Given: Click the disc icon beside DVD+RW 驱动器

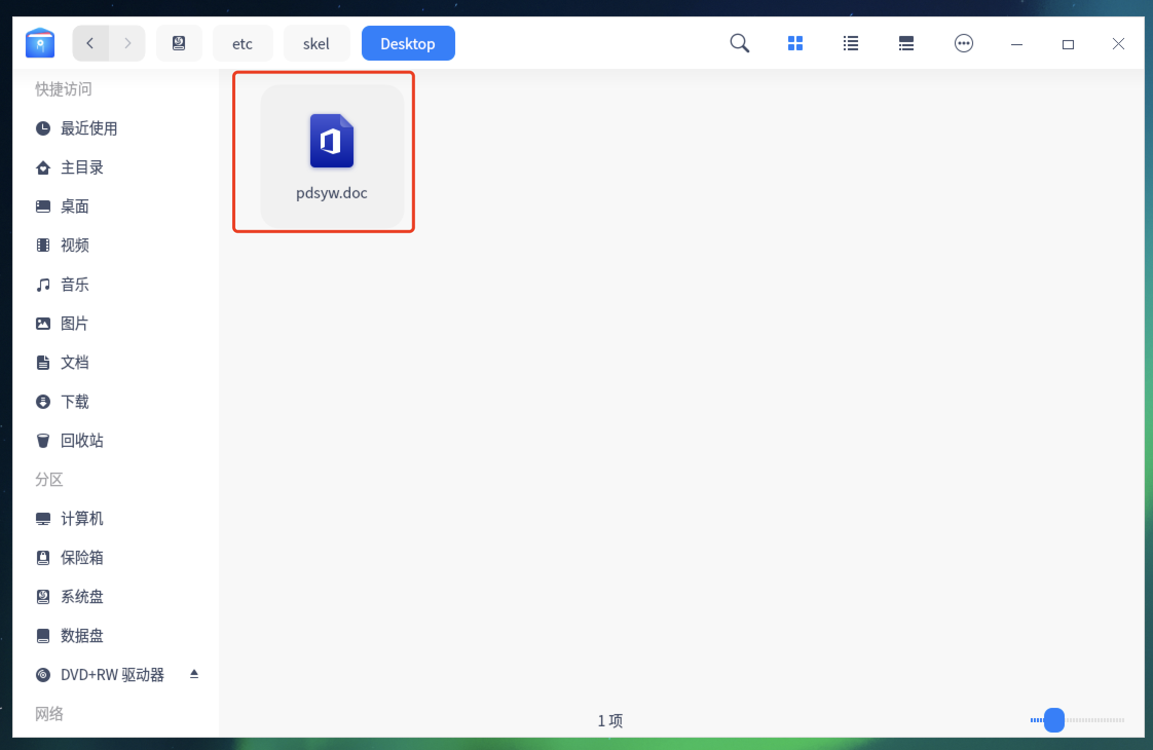Looking at the screenshot, I should click(43, 675).
